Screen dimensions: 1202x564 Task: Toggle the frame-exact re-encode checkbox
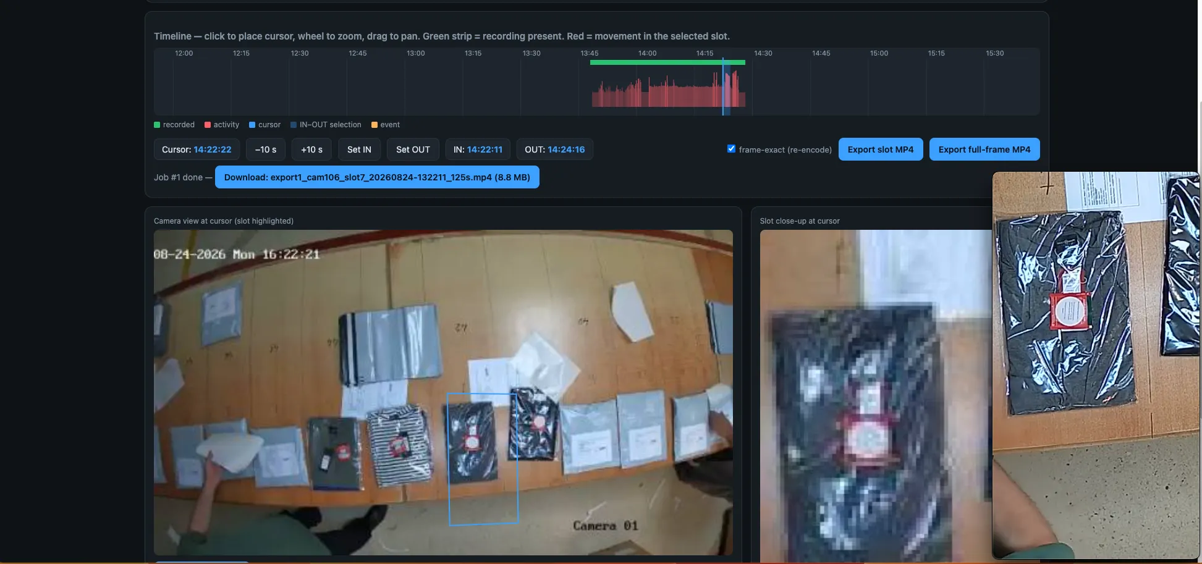tap(731, 149)
